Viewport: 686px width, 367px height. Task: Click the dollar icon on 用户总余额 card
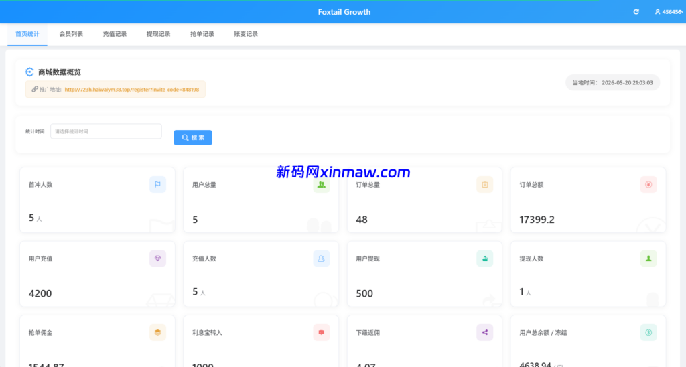click(648, 332)
